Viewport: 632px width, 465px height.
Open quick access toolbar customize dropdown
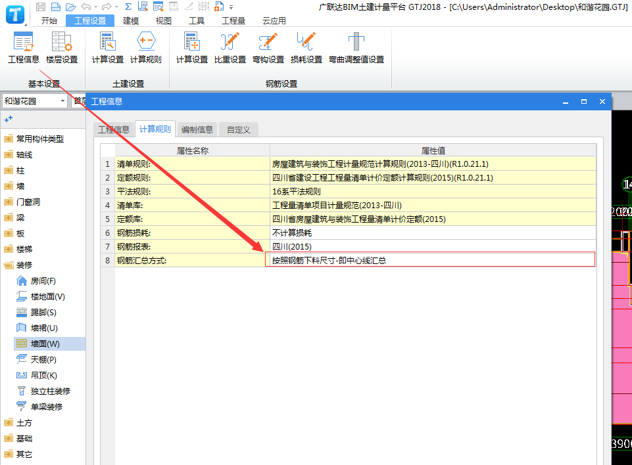(x=231, y=7)
